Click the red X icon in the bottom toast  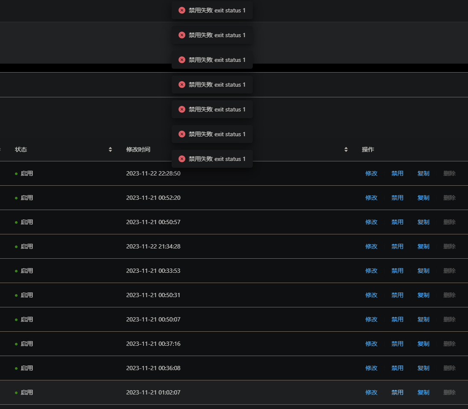pos(181,158)
